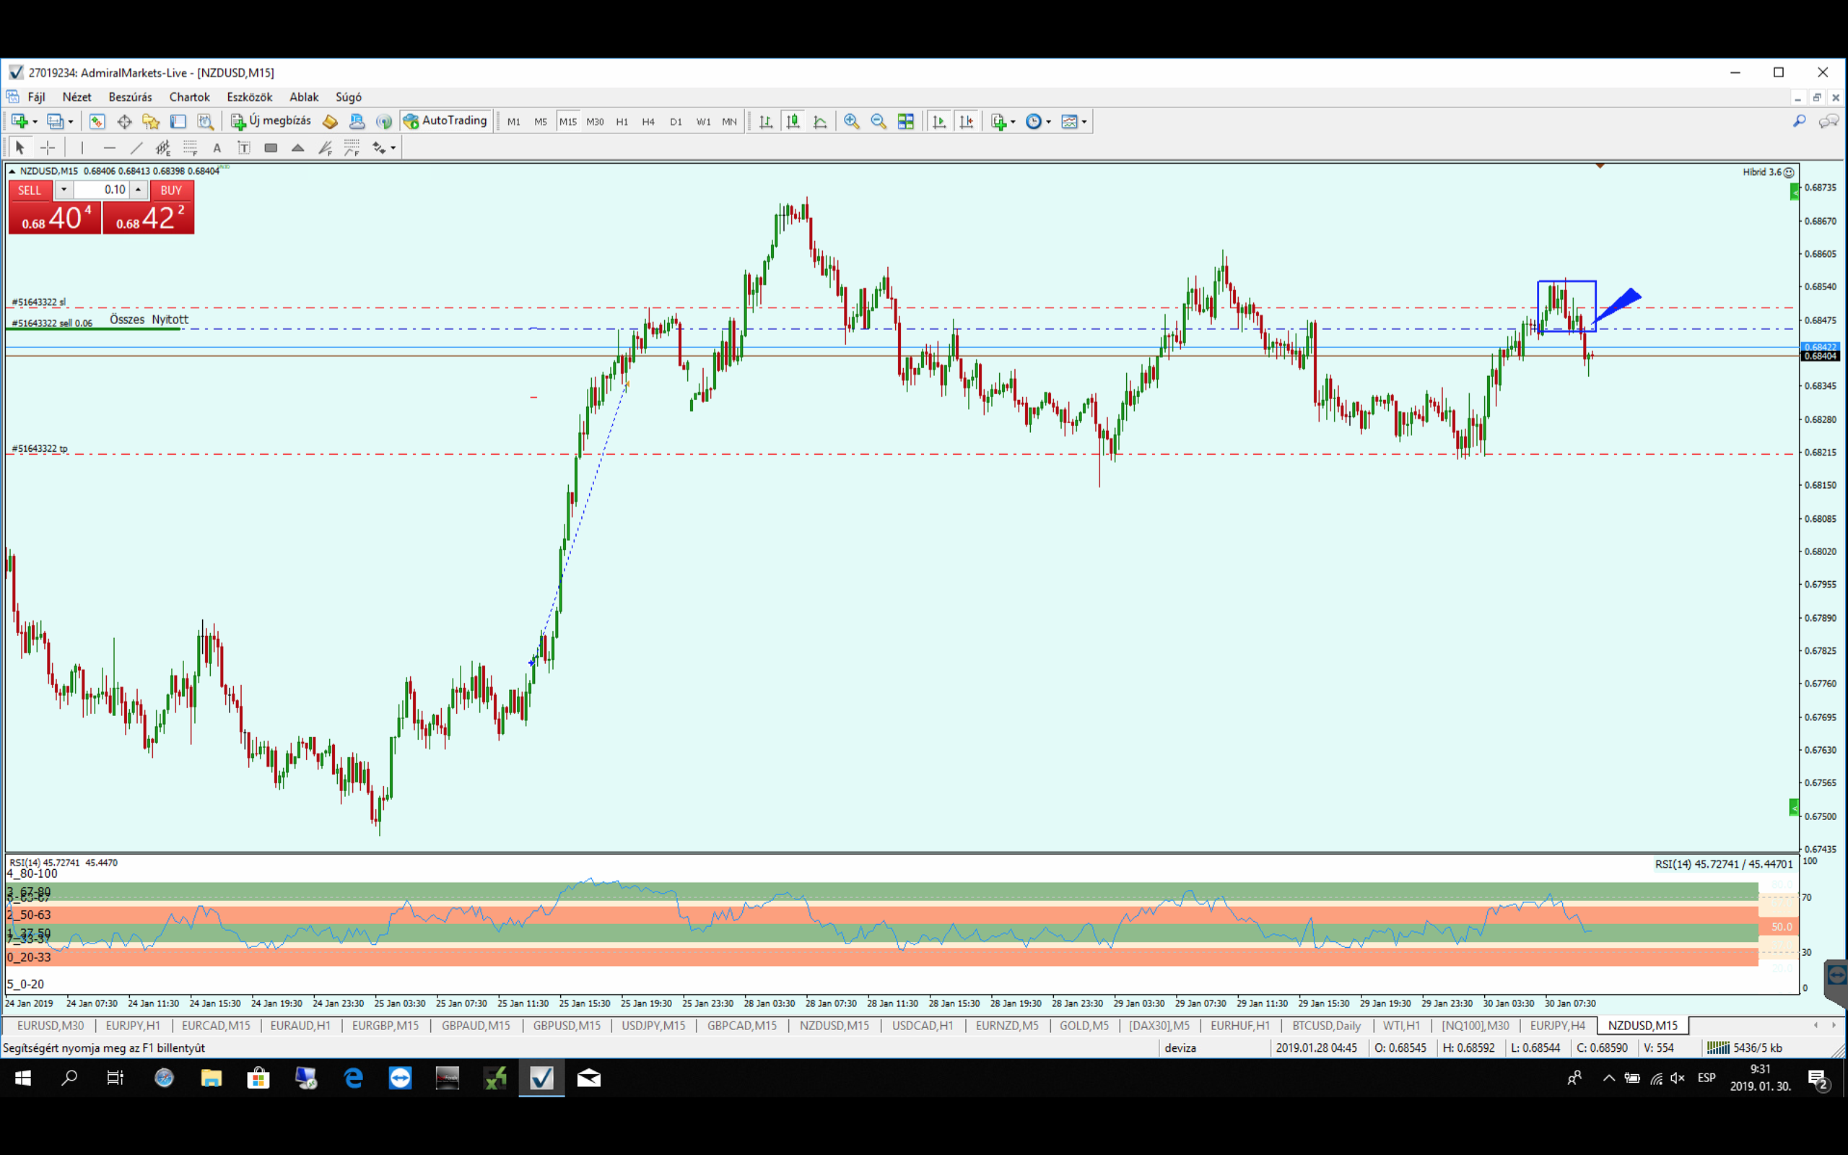
Task: Toggle chart shift
Action: pyautogui.click(x=967, y=121)
